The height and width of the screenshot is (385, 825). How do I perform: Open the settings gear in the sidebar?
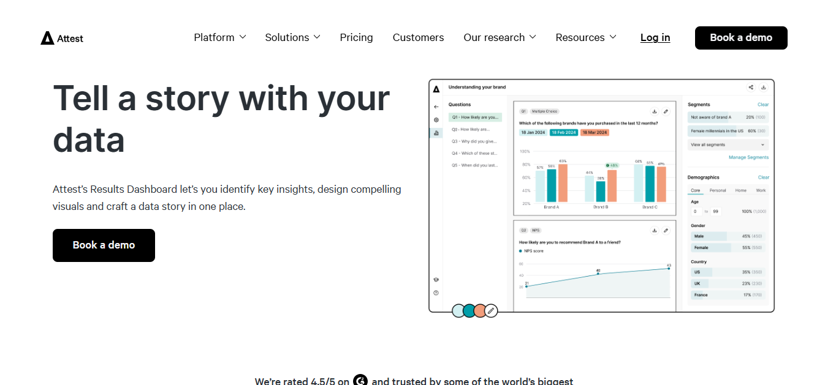click(x=436, y=119)
